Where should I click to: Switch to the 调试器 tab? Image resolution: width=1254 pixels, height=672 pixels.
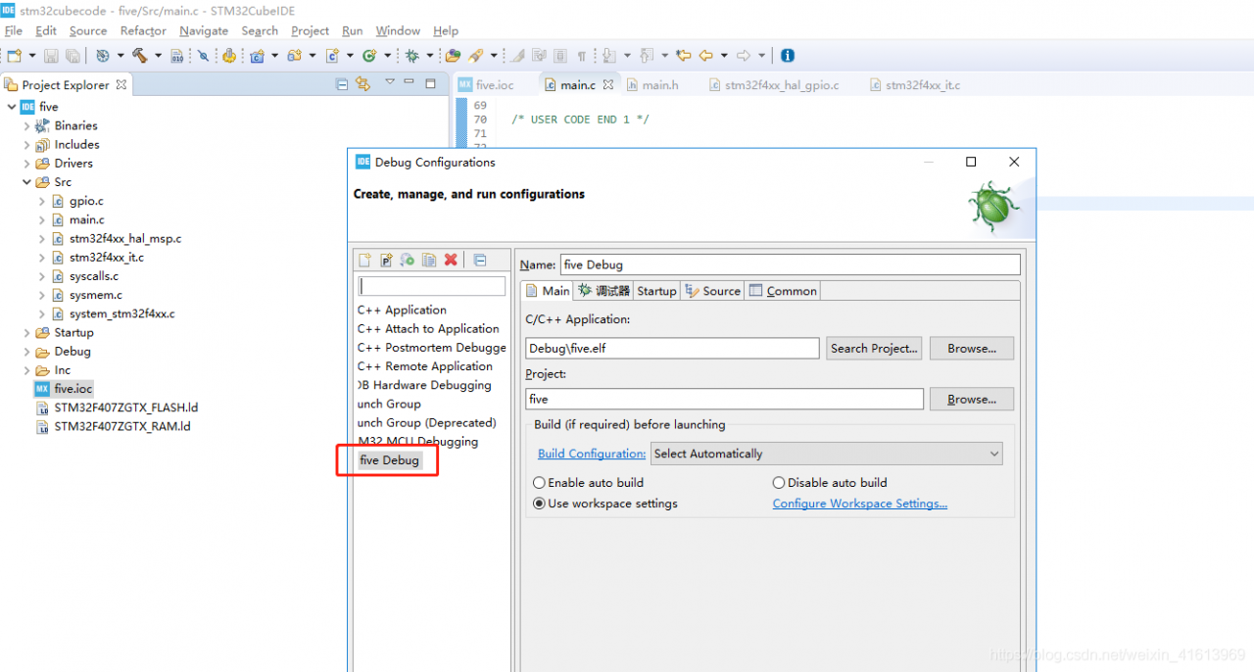[x=603, y=291]
